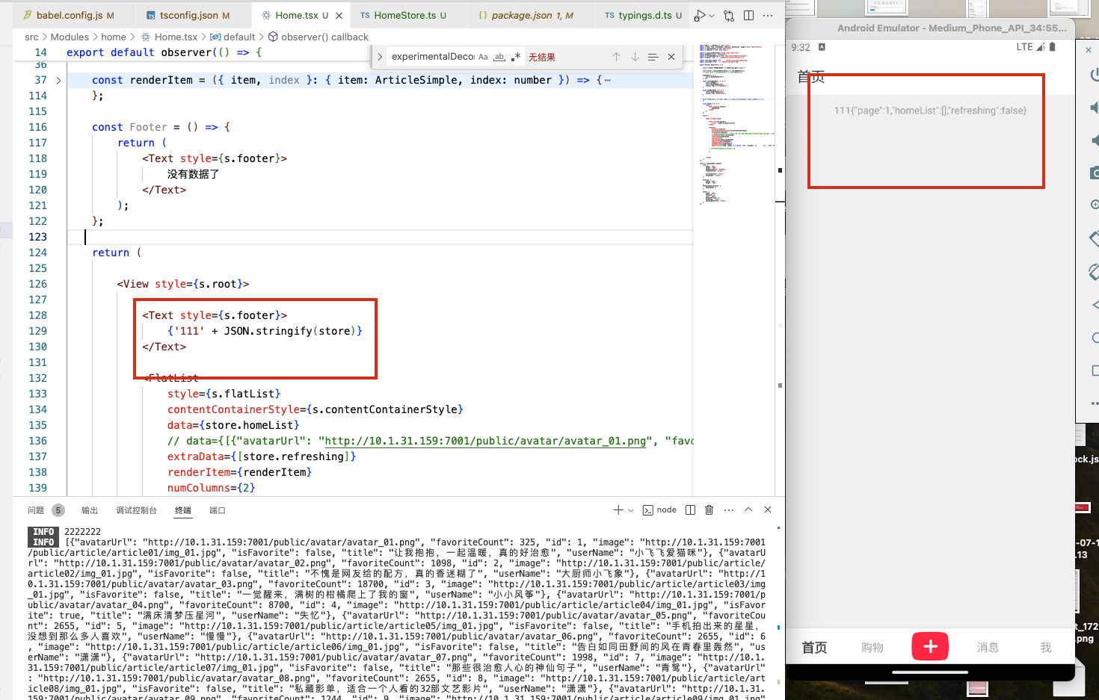
Task: Expand folded renderItem at line 37
Action: 58,80
